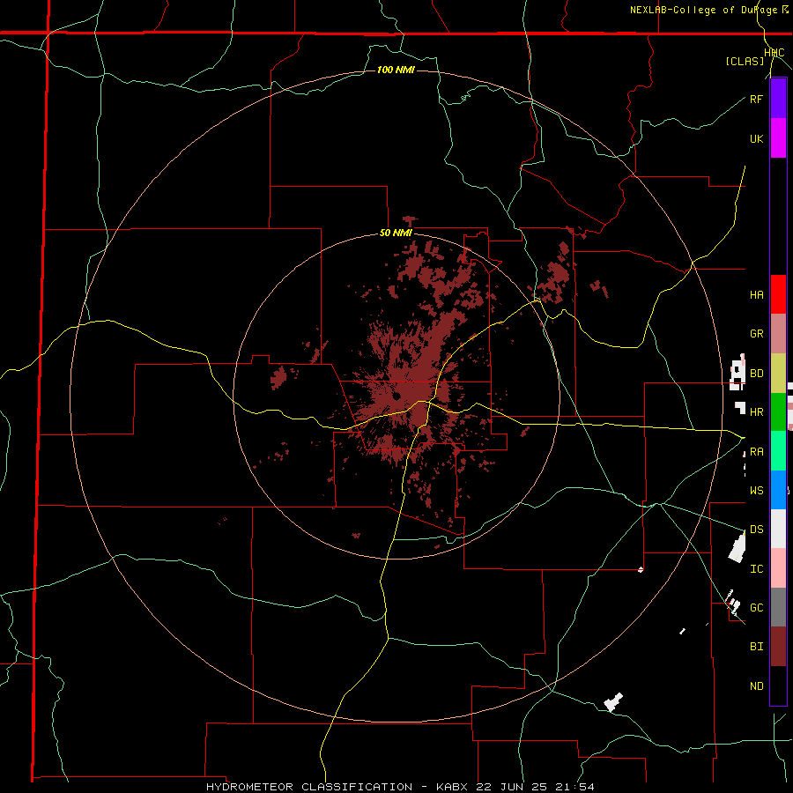
Task: Select the HR legend label
Action: 756,412
